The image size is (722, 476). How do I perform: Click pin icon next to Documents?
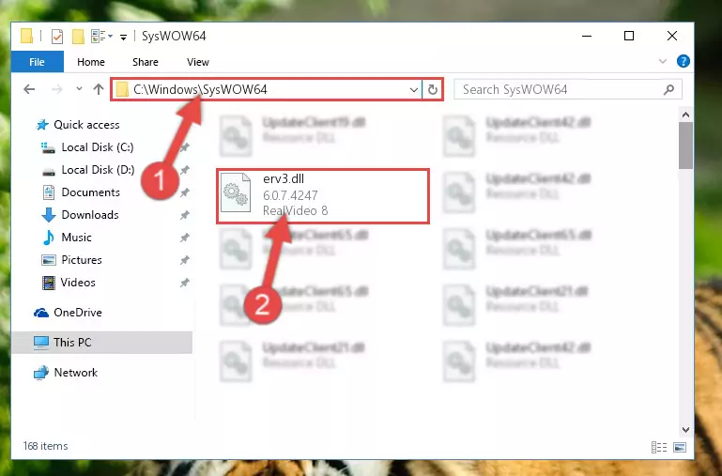[185, 192]
